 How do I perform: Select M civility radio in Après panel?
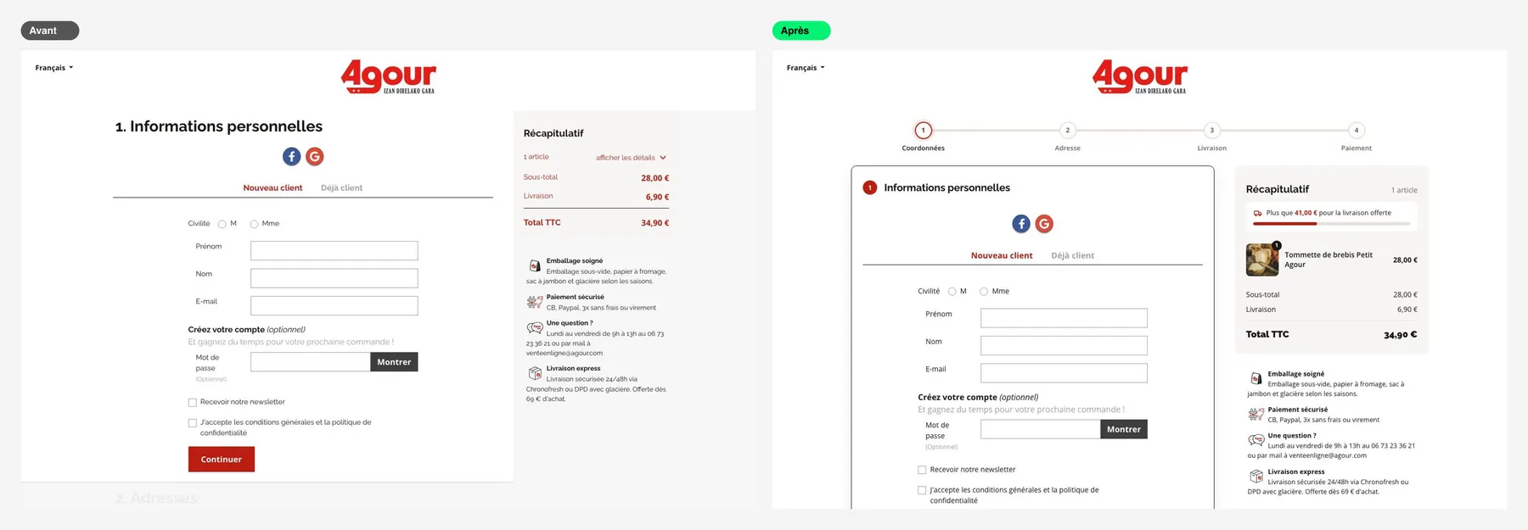click(952, 292)
